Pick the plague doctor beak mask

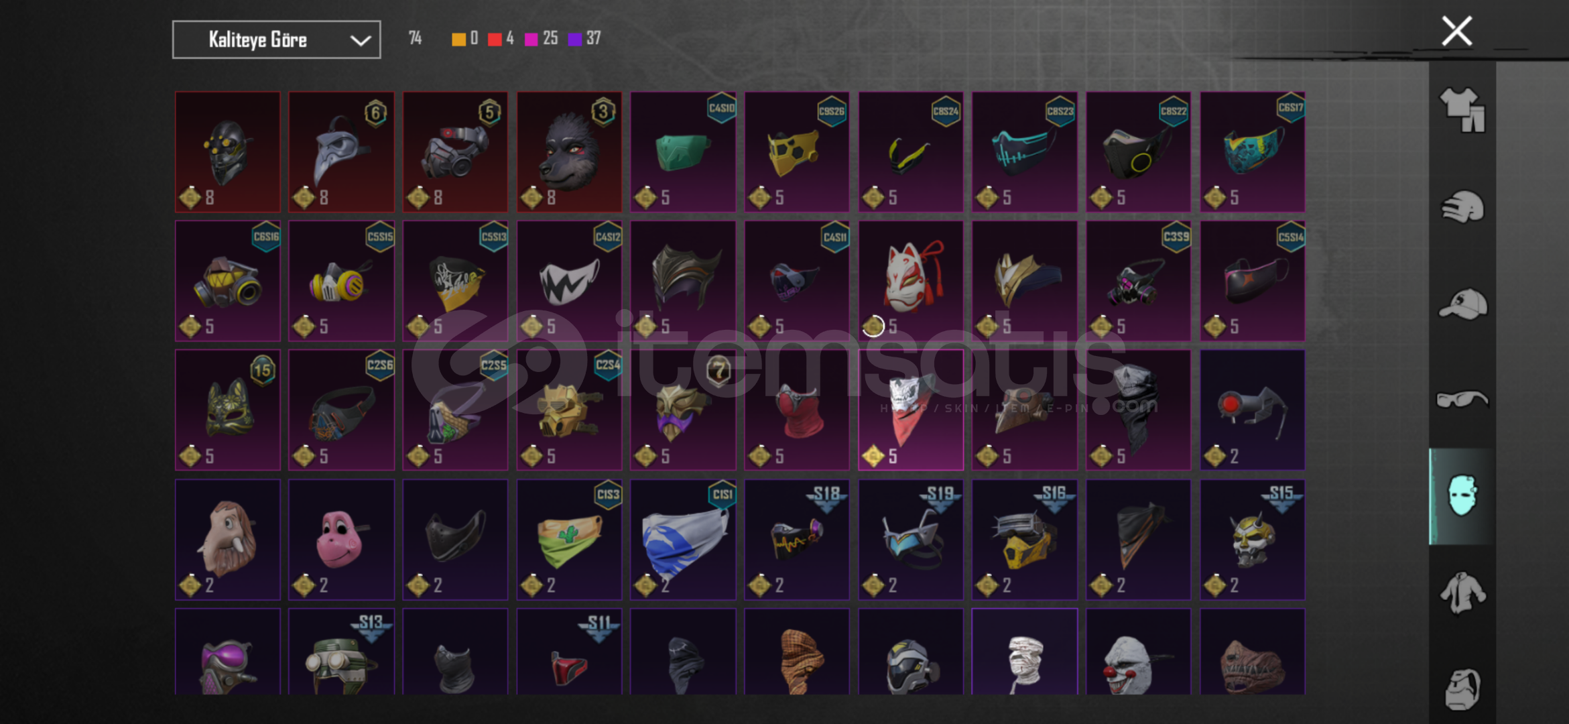pyautogui.click(x=341, y=152)
